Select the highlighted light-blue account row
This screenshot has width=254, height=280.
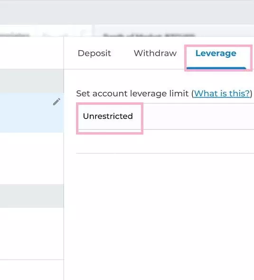click(32, 113)
